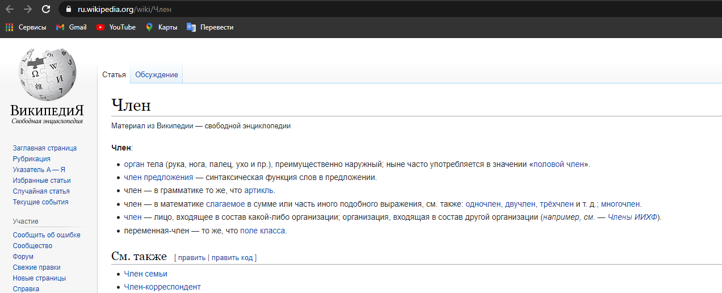Open the Заглавная страница sidebar link
The width and height of the screenshot is (722, 293).
point(45,148)
